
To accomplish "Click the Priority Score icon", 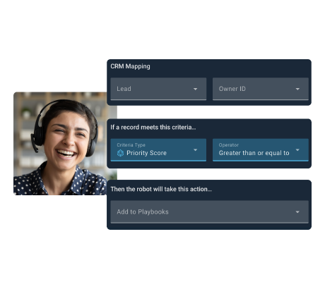I will [120, 153].
